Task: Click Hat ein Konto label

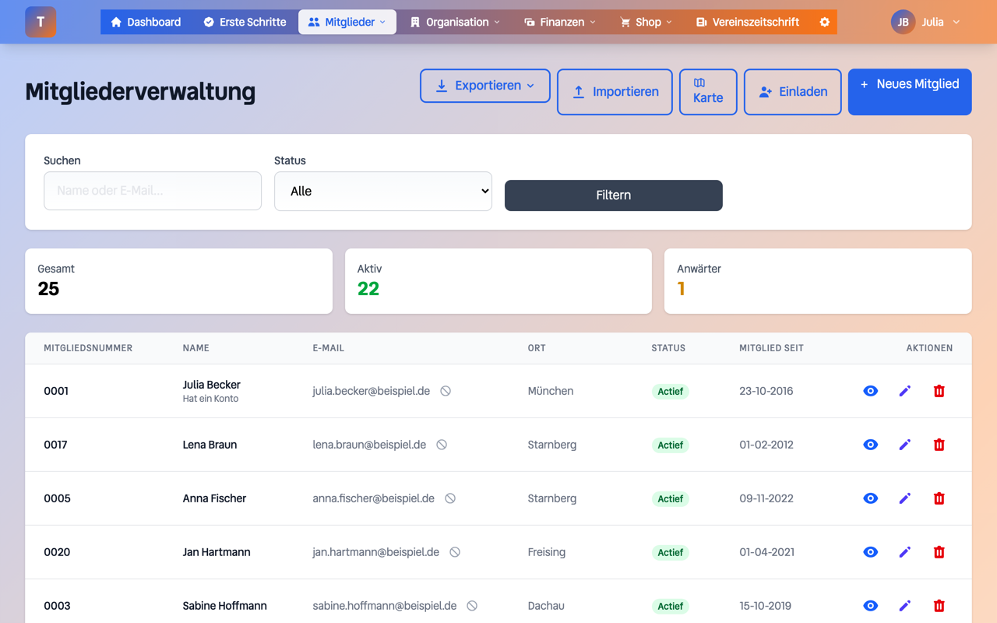Action: (210, 399)
